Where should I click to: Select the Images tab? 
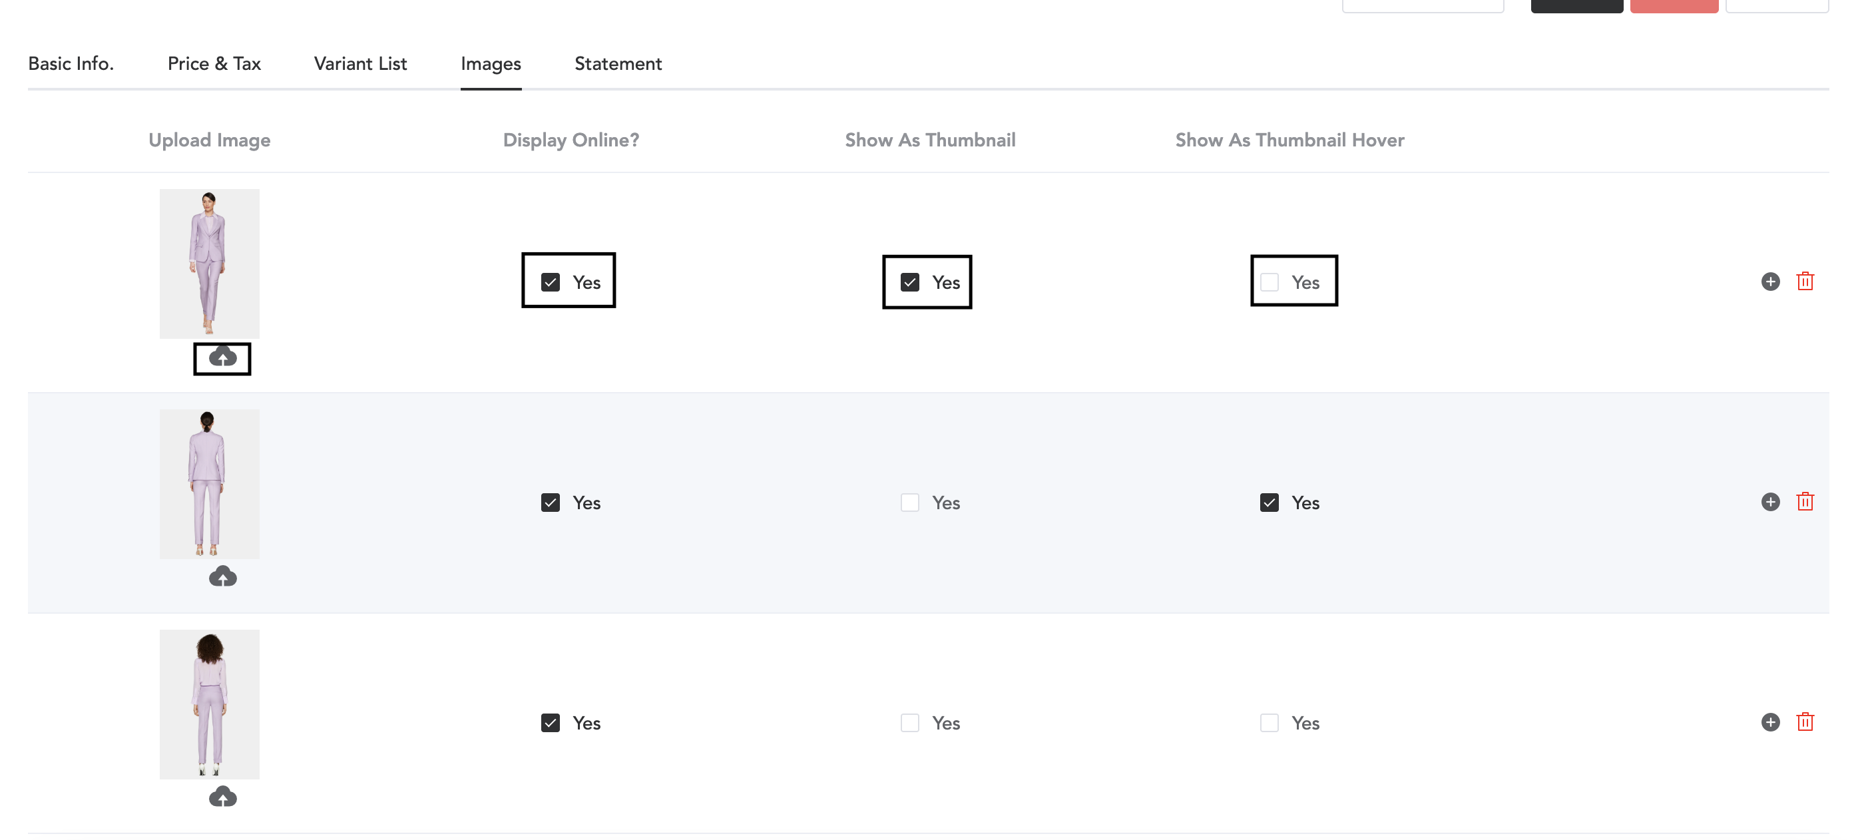pyautogui.click(x=491, y=64)
